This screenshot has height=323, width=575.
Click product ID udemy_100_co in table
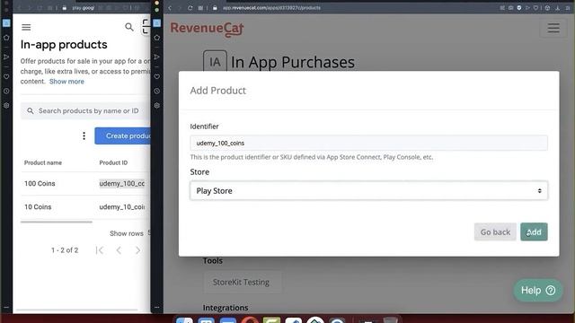[122, 183]
